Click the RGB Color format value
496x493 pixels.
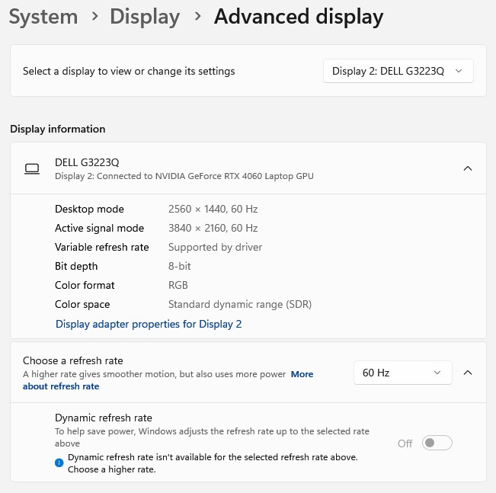(x=178, y=285)
